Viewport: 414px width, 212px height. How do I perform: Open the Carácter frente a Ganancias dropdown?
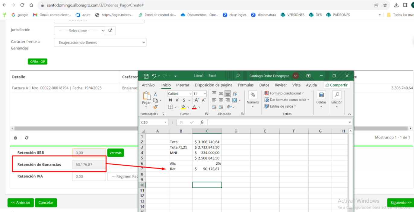click(x=100, y=43)
